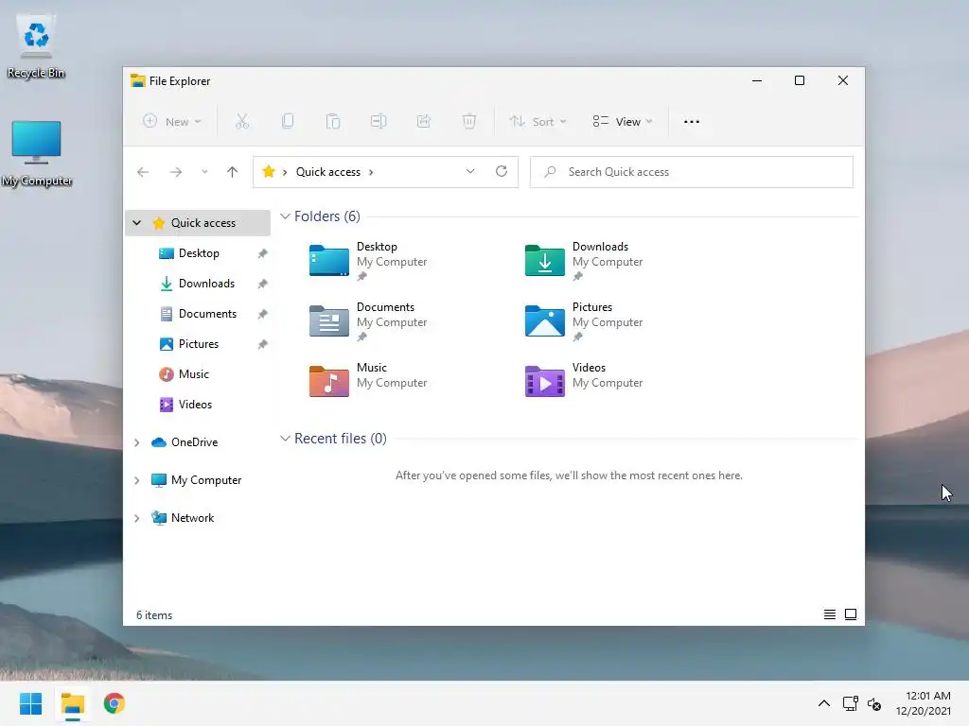
Task: Click the Cut scissors icon in toolbar
Action: 241,122
